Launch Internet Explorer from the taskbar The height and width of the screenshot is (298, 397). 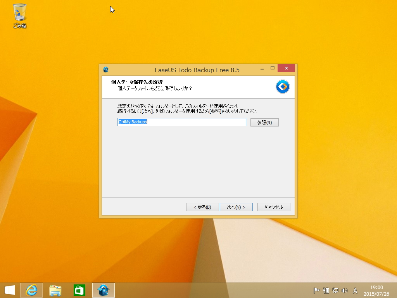point(31,290)
